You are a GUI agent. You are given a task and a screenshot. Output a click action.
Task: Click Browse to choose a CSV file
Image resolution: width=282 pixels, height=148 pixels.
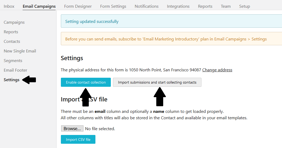72,129
